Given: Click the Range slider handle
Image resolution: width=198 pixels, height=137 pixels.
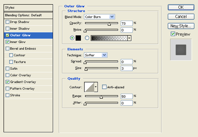Looking at the screenshot, I should coord(101,97).
